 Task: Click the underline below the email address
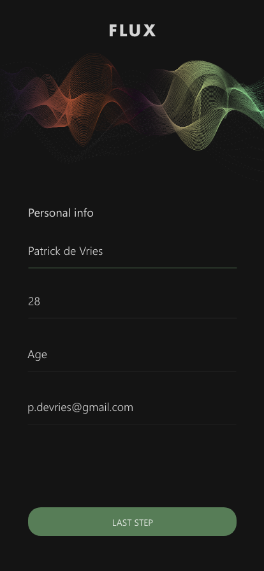[132, 424]
